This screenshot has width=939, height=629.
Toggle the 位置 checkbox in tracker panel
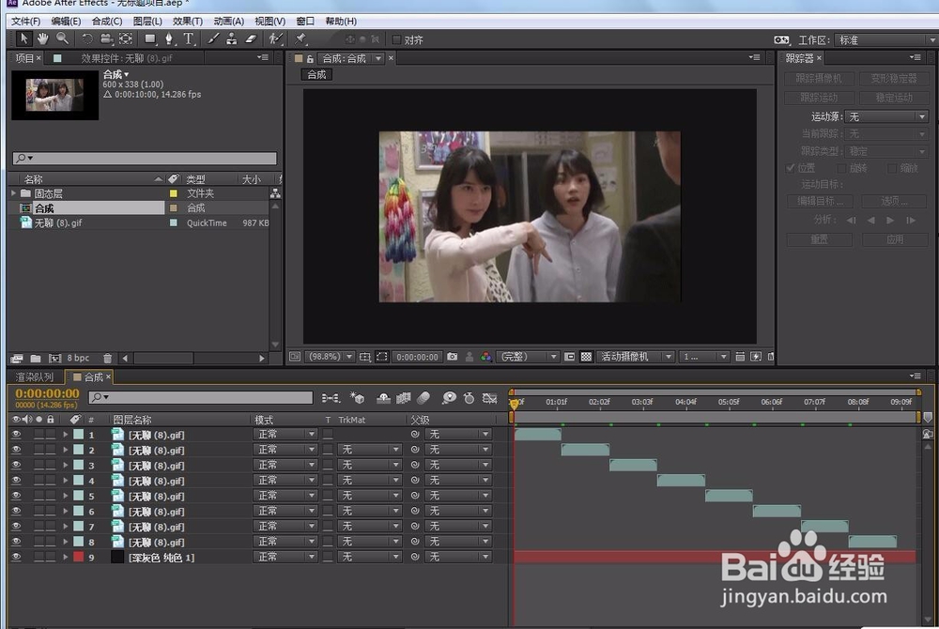[x=791, y=168]
